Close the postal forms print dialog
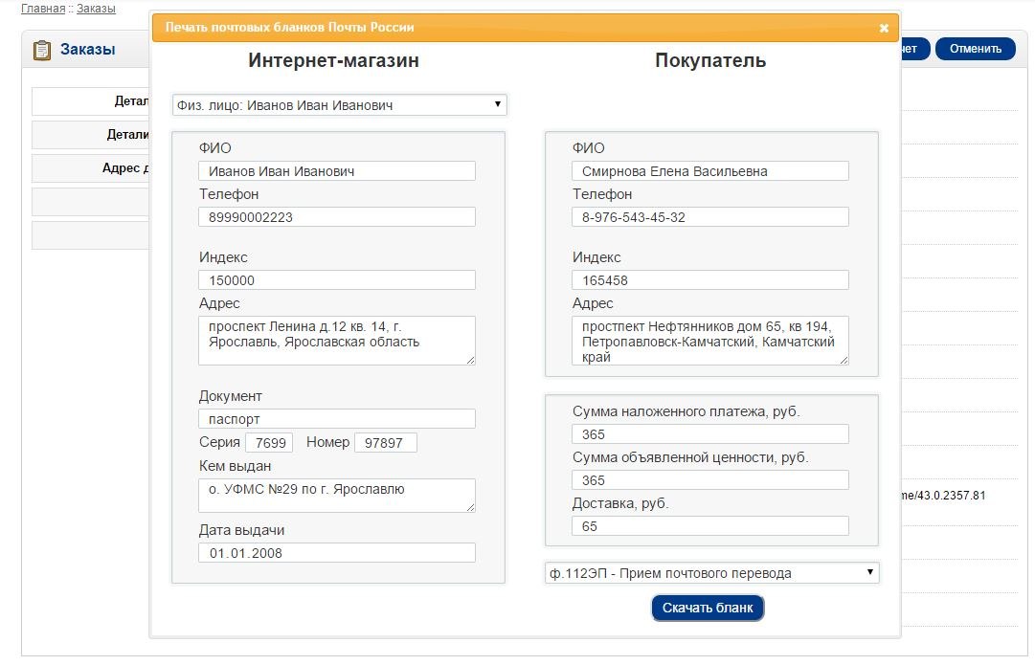Image resolution: width=1035 pixels, height=665 pixels. coord(884,28)
